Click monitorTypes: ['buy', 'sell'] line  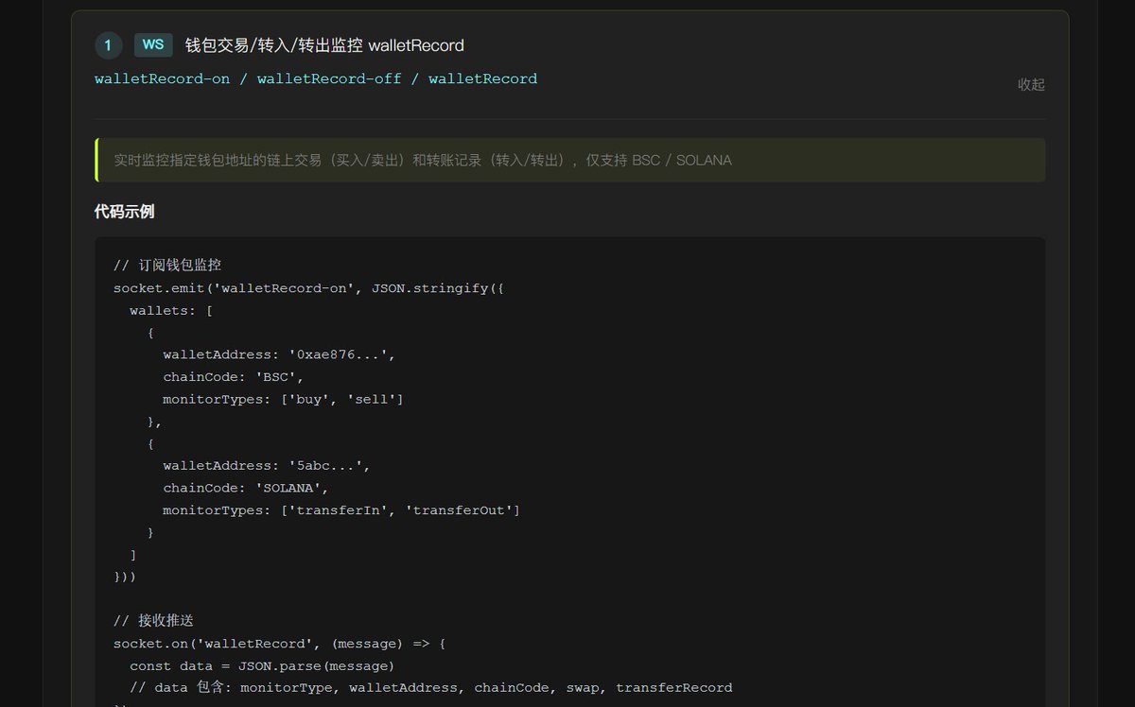[283, 399]
